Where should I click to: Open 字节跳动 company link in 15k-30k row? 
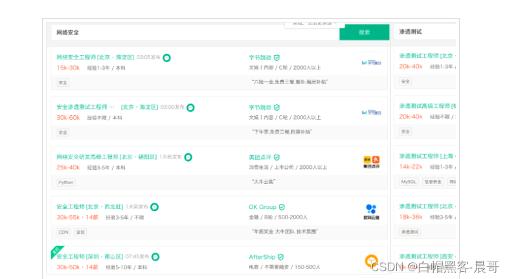point(260,58)
